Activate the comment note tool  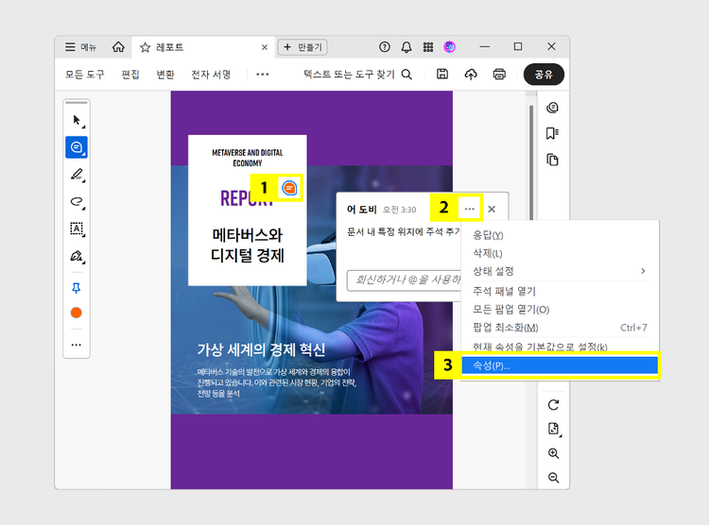(x=76, y=147)
